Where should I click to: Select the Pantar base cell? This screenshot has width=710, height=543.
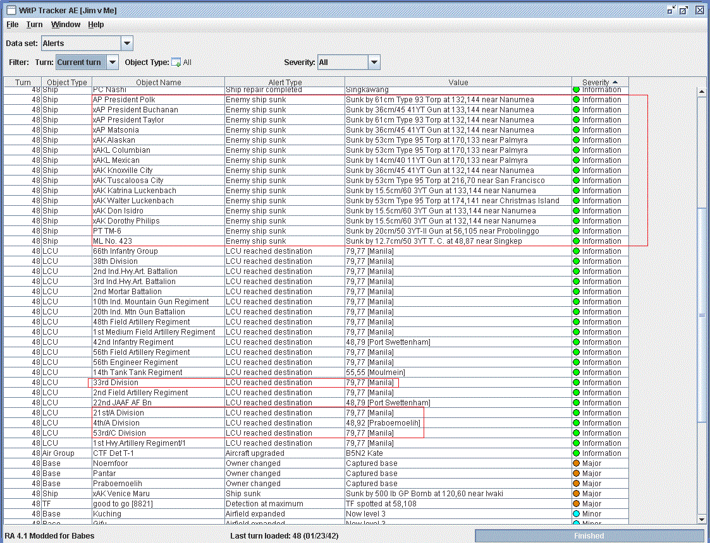tap(158, 474)
